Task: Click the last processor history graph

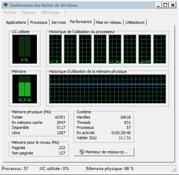Action: pos(160,49)
